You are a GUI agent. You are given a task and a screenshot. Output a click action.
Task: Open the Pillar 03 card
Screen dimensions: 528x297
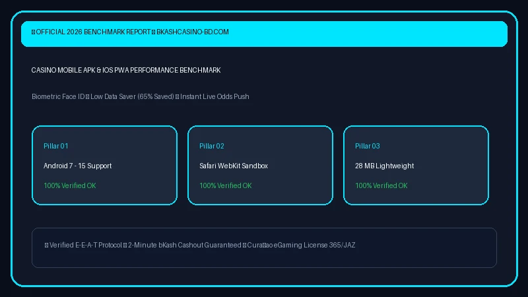point(416,166)
